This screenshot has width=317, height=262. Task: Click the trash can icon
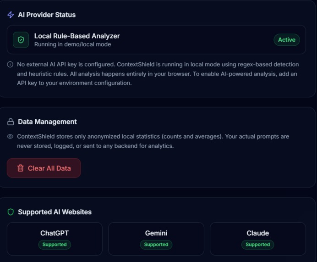21,168
